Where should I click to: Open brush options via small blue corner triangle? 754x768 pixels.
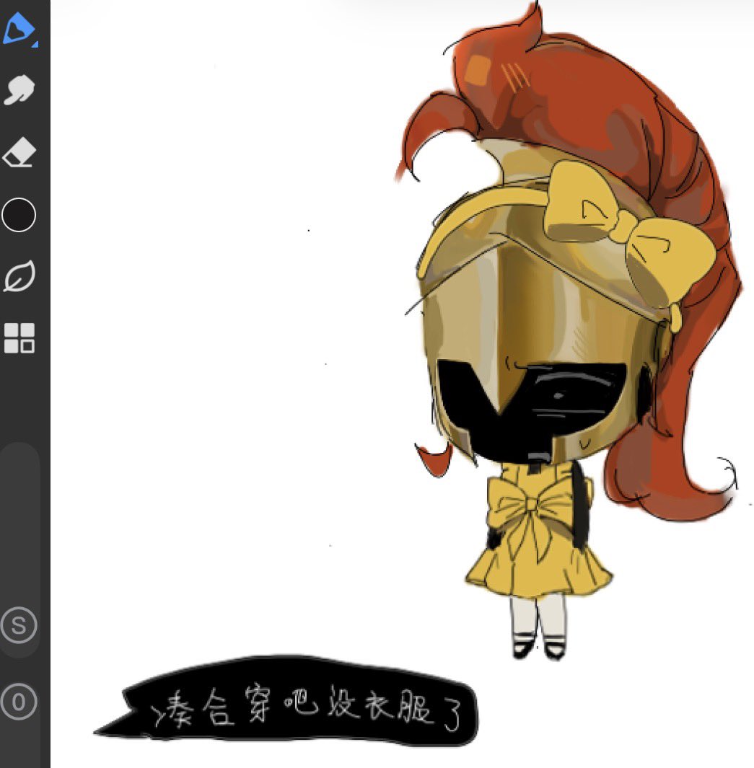pyautogui.click(x=35, y=45)
